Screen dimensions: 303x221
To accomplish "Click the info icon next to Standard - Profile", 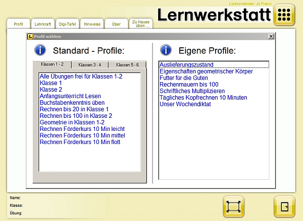I will pyautogui.click(x=40, y=50).
